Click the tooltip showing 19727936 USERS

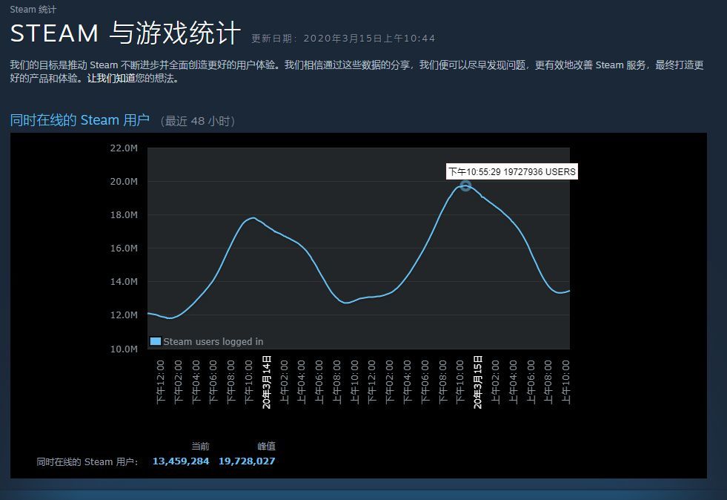[512, 172]
